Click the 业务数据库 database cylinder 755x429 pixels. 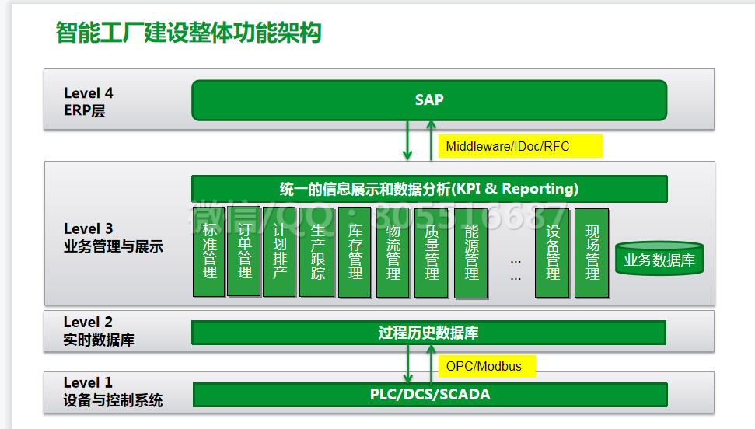point(659,259)
